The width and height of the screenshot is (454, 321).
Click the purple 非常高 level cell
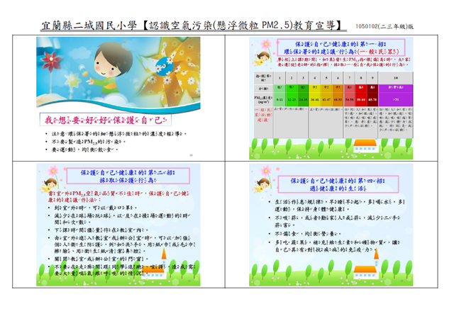pos(396,88)
